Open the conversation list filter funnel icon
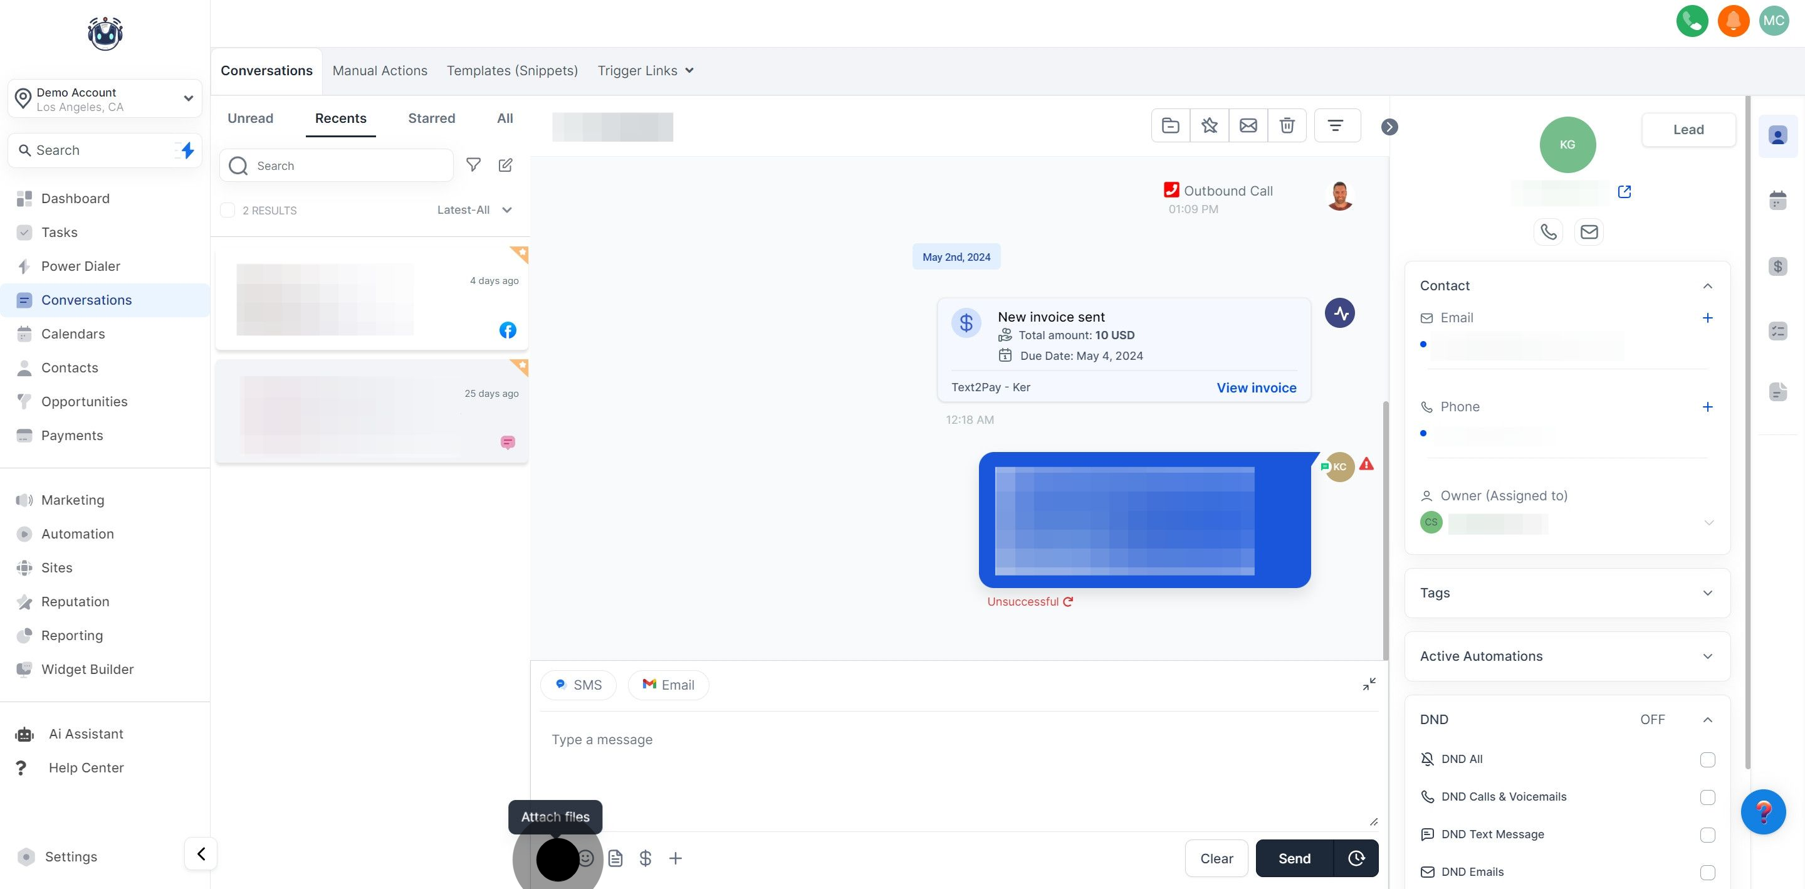Viewport: 1805px width, 889px height. pos(474,166)
